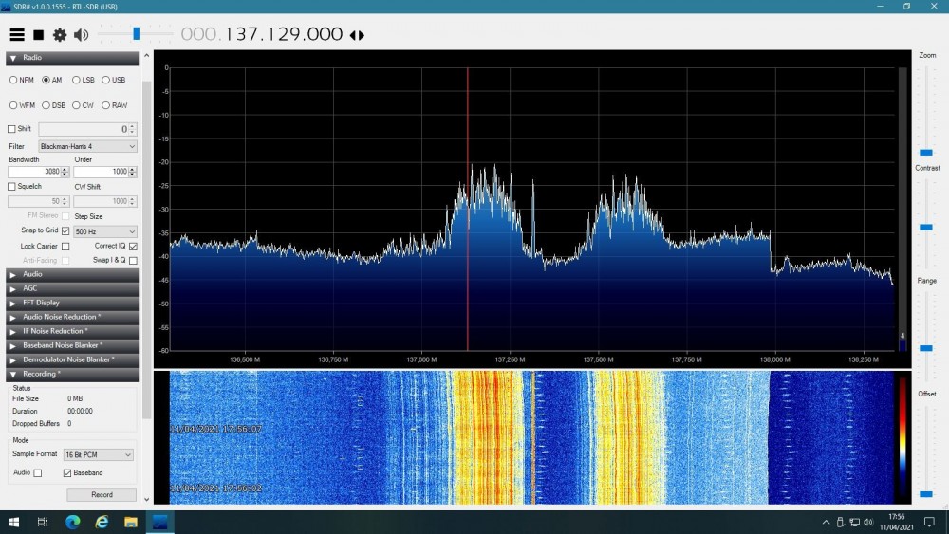Screen dimensions: 949x534
Task: Adjust the Offset slider handle
Action: 926,494
